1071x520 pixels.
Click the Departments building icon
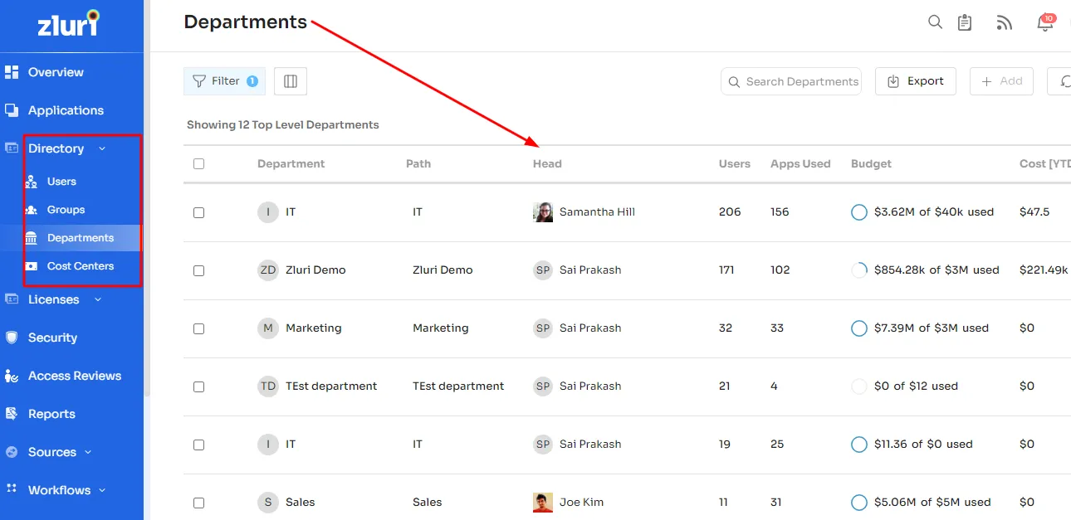(32, 238)
